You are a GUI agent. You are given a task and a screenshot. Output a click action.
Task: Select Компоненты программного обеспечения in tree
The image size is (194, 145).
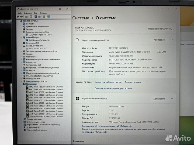(x=43, y=59)
